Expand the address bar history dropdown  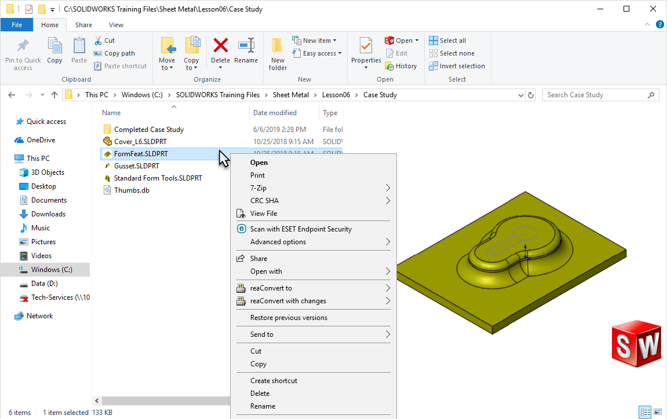click(x=520, y=95)
